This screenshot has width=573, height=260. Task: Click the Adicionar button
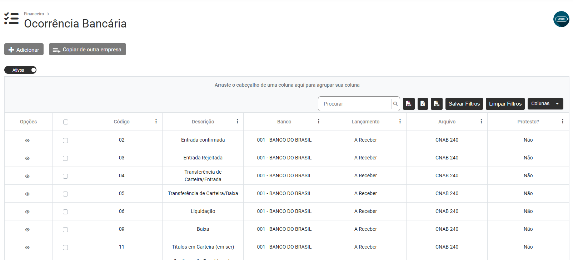(24, 50)
